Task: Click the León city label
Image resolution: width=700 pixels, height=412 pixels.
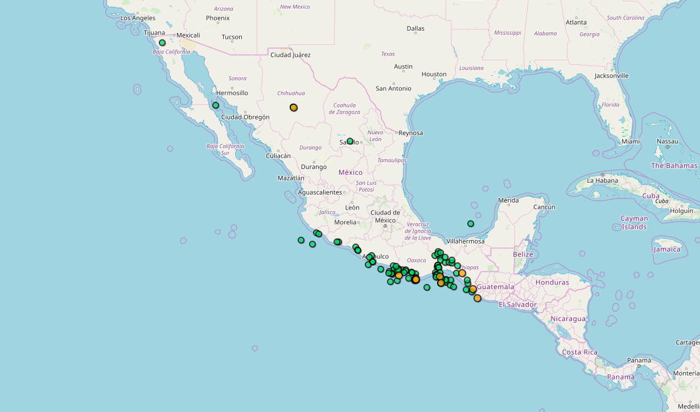Action: click(x=352, y=208)
